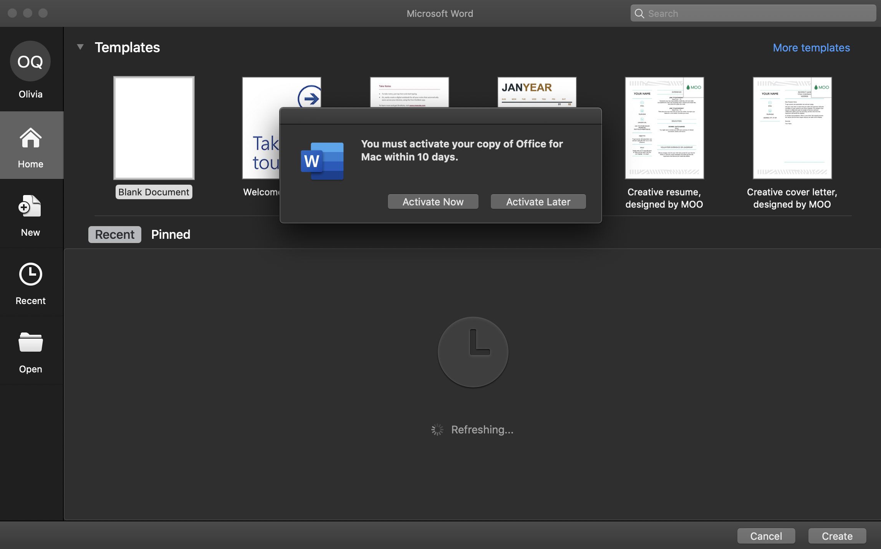The width and height of the screenshot is (881, 549).
Task: Click the Creative cover letter caption text
Action: [792, 198]
